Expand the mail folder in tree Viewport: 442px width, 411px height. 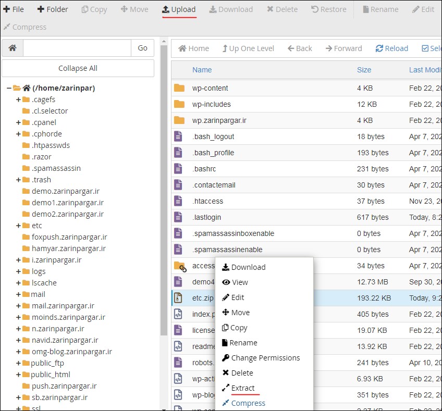tap(19, 294)
